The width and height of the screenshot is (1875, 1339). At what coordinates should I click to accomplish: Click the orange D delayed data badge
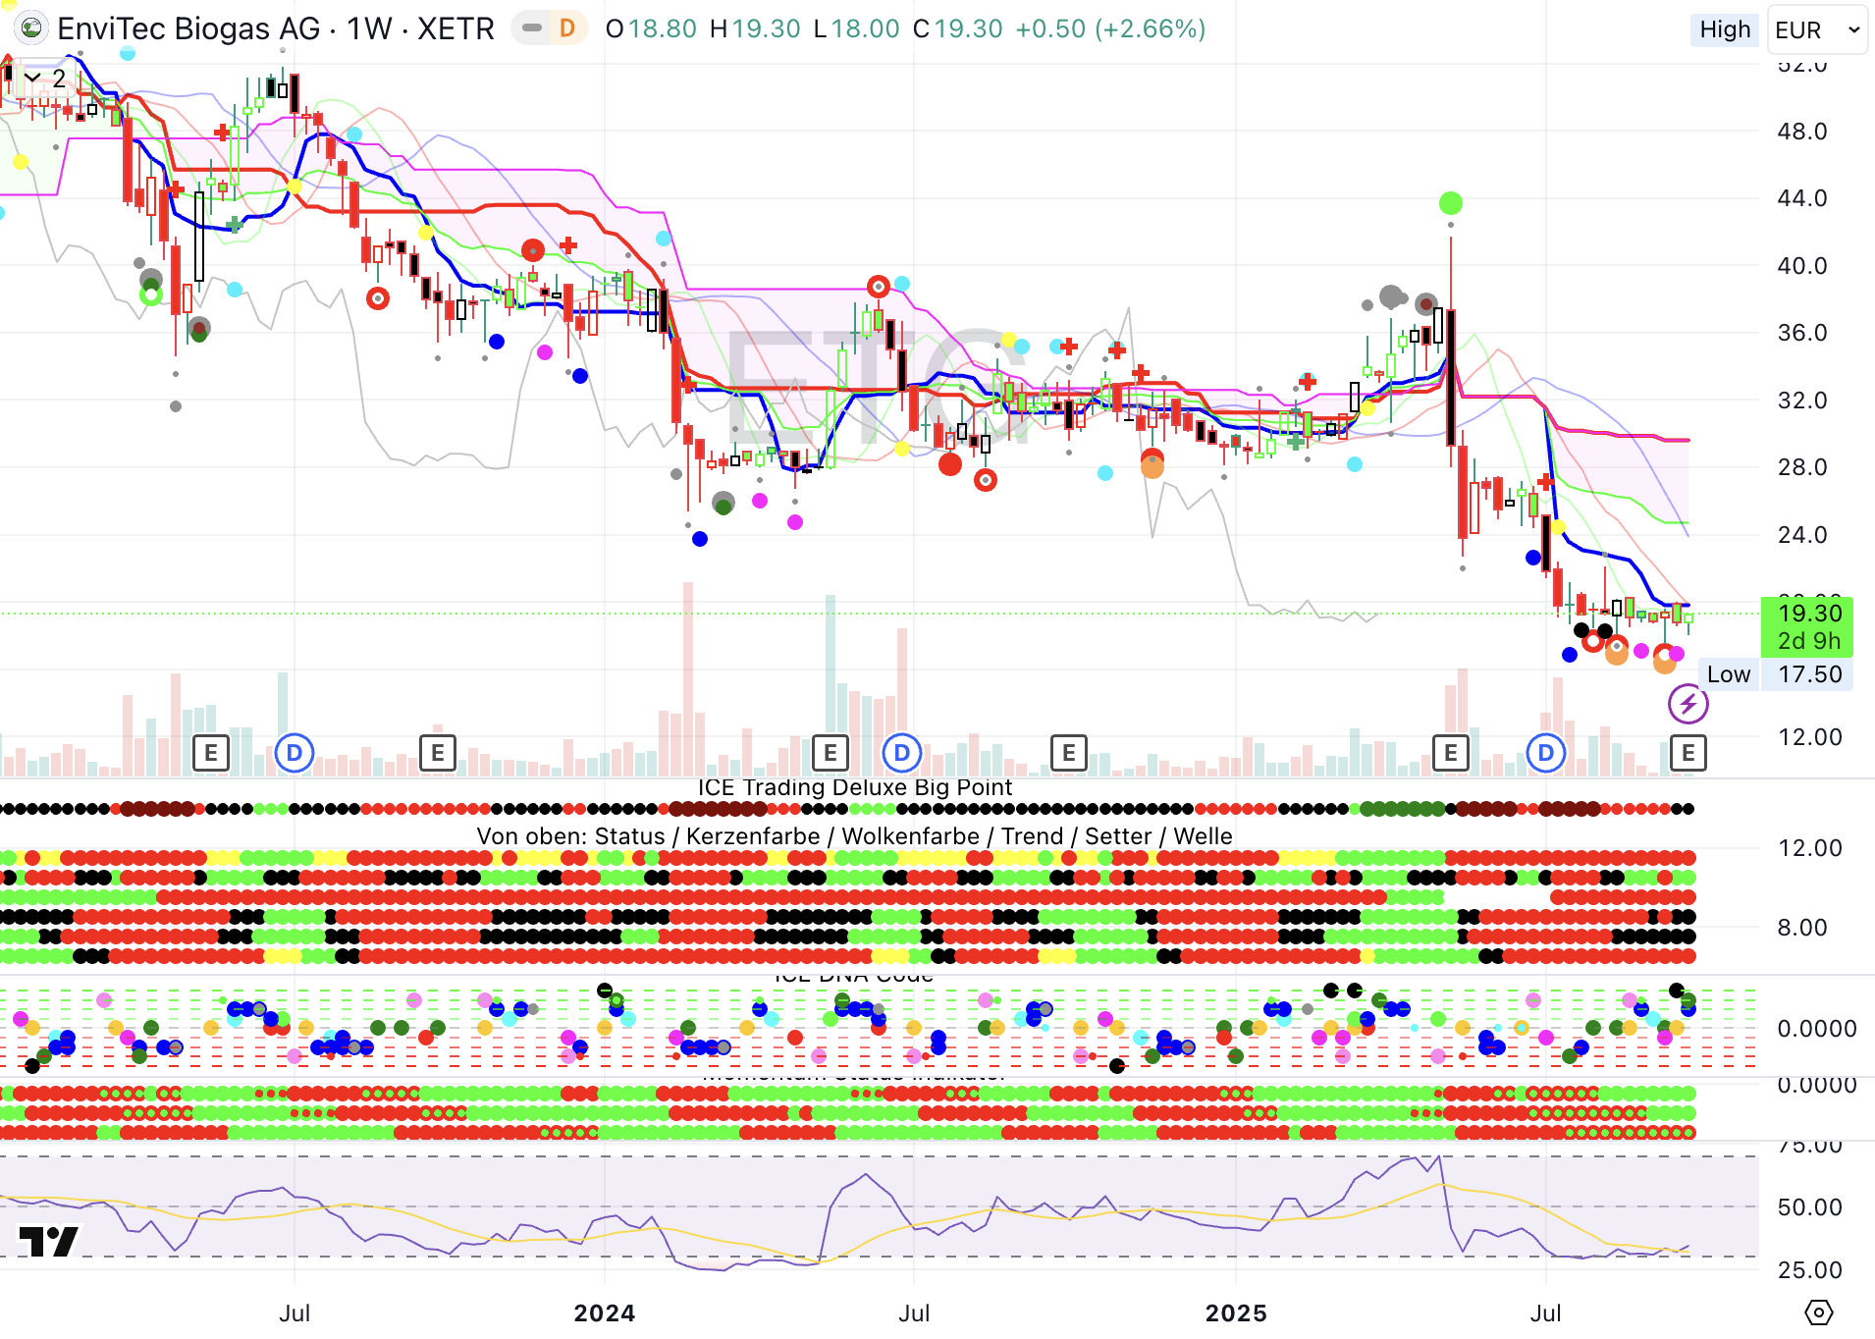click(x=566, y=28)
